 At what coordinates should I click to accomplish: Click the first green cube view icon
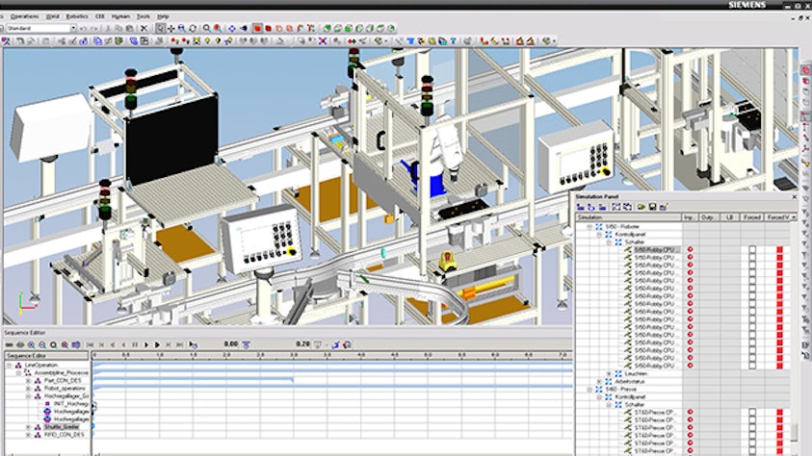point(327,29)
